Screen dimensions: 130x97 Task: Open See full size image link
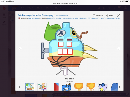click(62, 15)
